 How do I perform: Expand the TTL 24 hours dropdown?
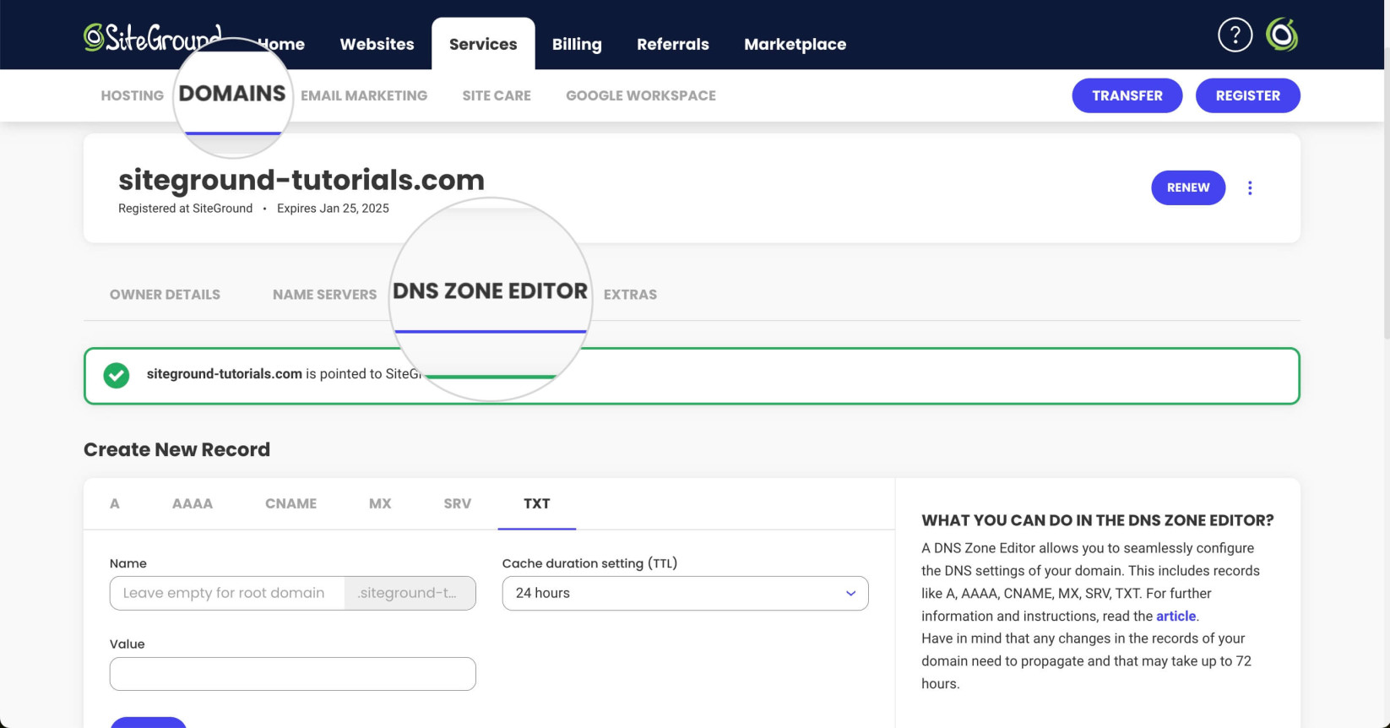click(685, 593)
